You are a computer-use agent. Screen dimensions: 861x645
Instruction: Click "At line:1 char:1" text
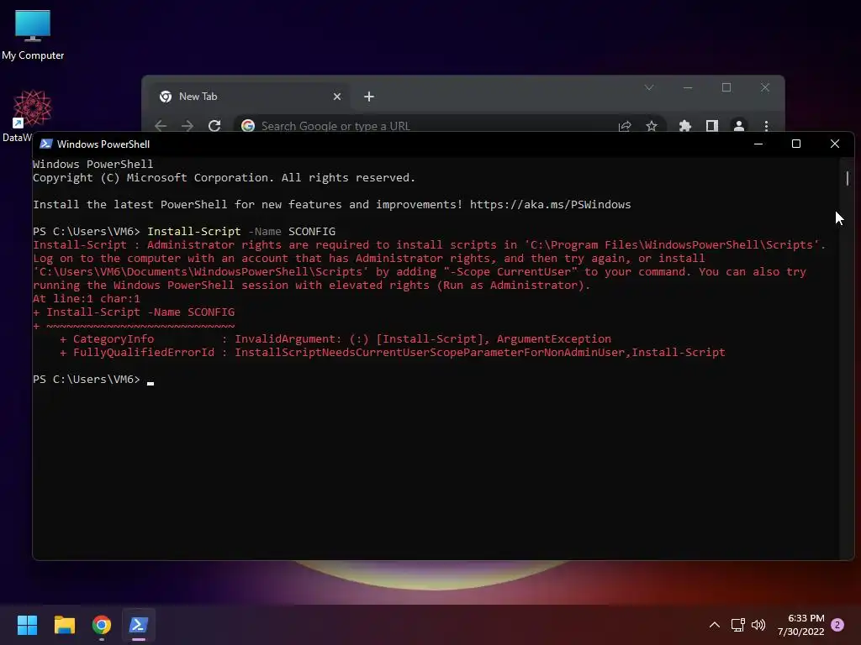(87, 299)
